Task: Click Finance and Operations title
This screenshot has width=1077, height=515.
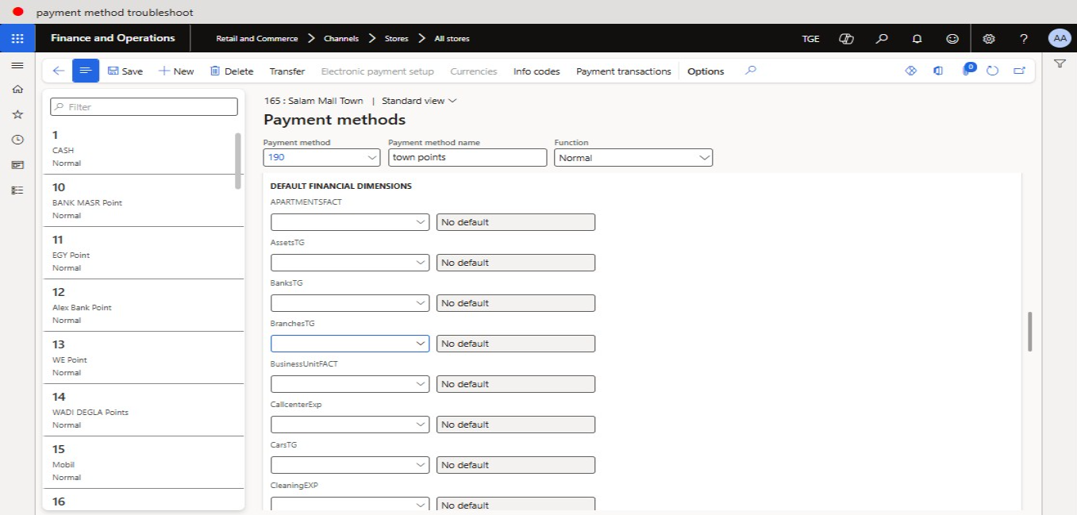Action: [113, 38]
